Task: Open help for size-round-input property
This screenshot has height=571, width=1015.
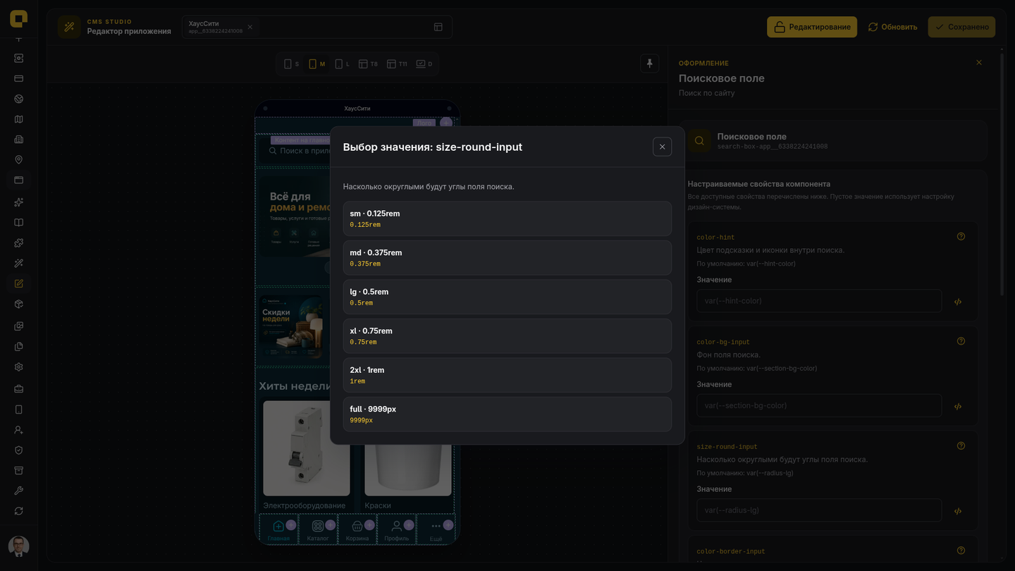Action: pos(961,446)
